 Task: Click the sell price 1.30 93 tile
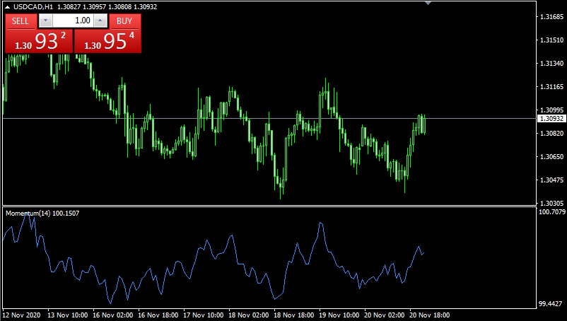[x=38, y=42]
